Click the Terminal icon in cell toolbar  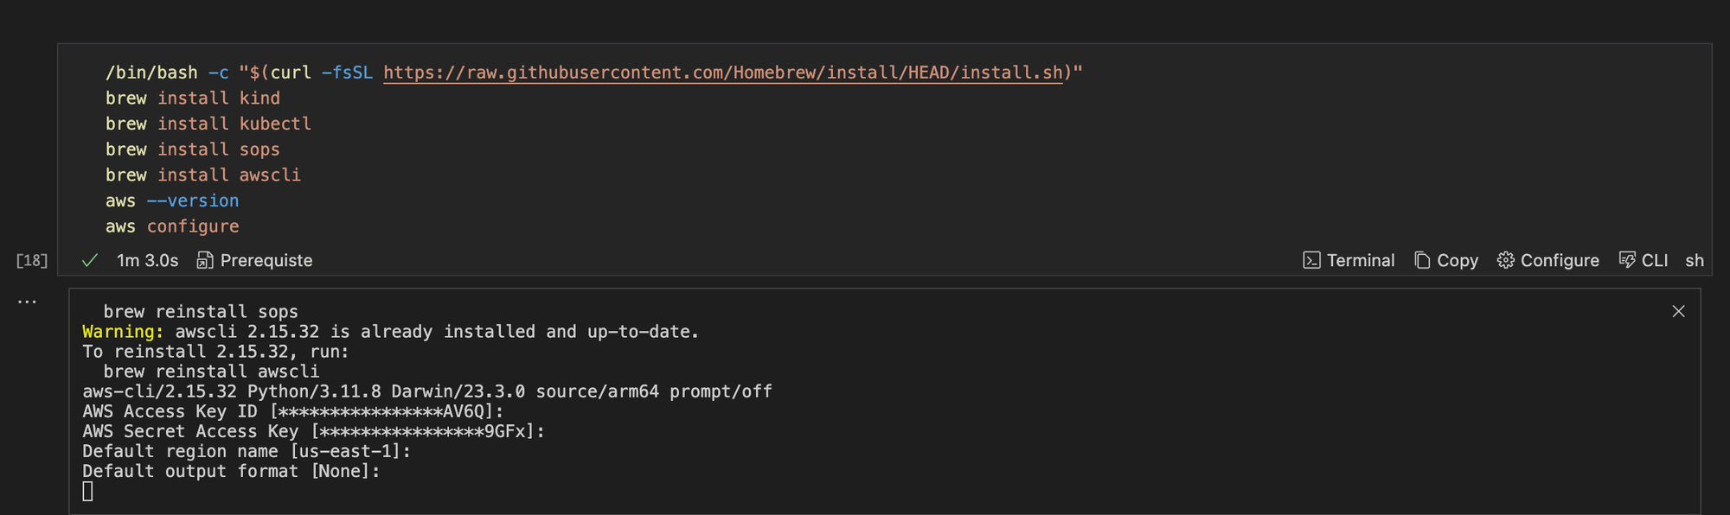tap(1311, 260)
